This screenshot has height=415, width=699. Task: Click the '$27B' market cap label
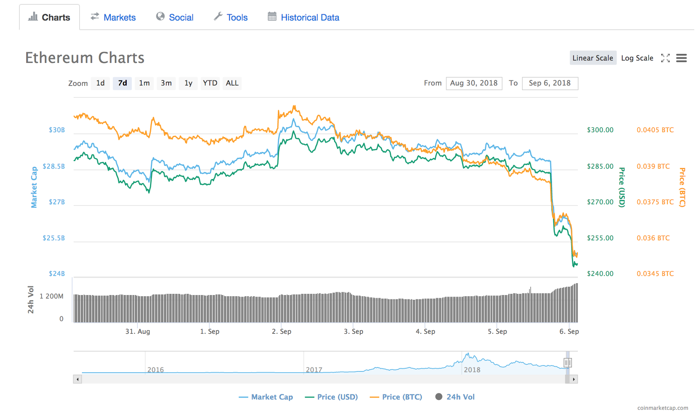(57, 202)
